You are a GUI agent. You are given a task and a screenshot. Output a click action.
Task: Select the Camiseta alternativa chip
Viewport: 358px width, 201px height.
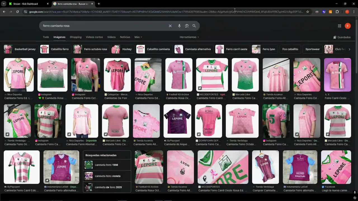tap(194, 49)
